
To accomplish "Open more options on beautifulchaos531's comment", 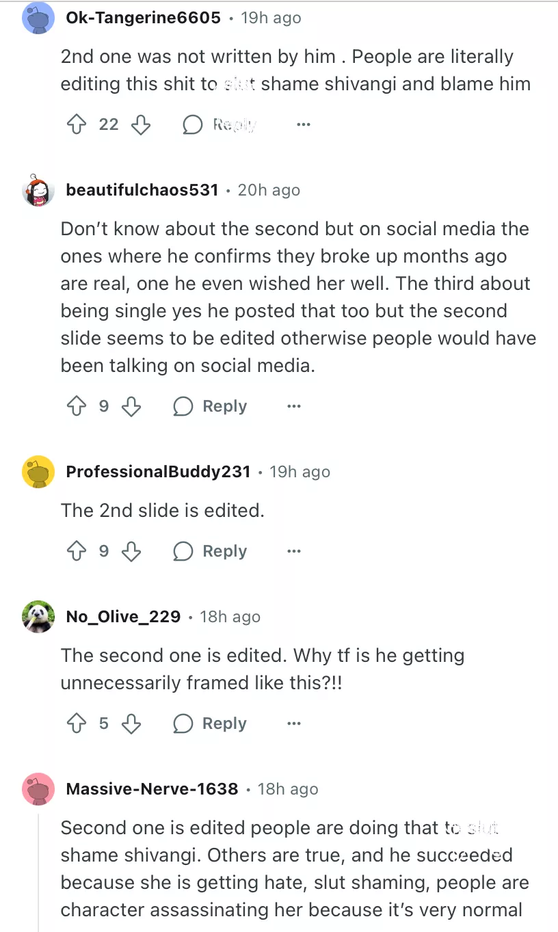I will click(x=294, y=406).
